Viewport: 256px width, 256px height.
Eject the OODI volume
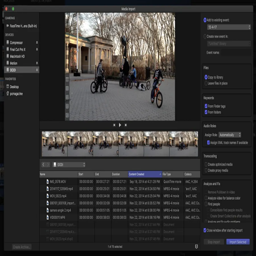[x=37, y=70]
